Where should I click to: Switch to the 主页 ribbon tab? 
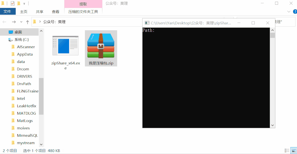coord(24,12)
